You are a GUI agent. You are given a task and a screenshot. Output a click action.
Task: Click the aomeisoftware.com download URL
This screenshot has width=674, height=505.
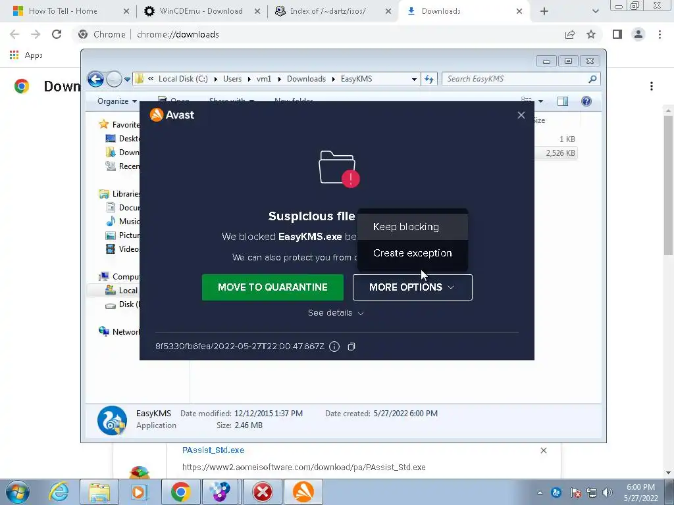point(304,468)
